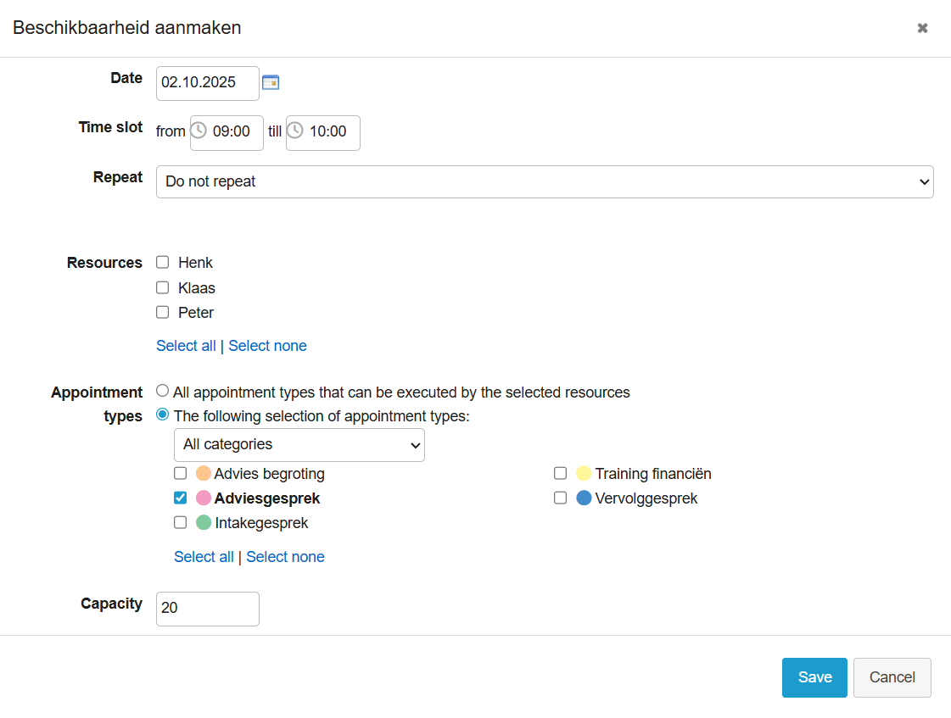Click Select none under appointment types
951x718 pixels.
coord(285,557)
